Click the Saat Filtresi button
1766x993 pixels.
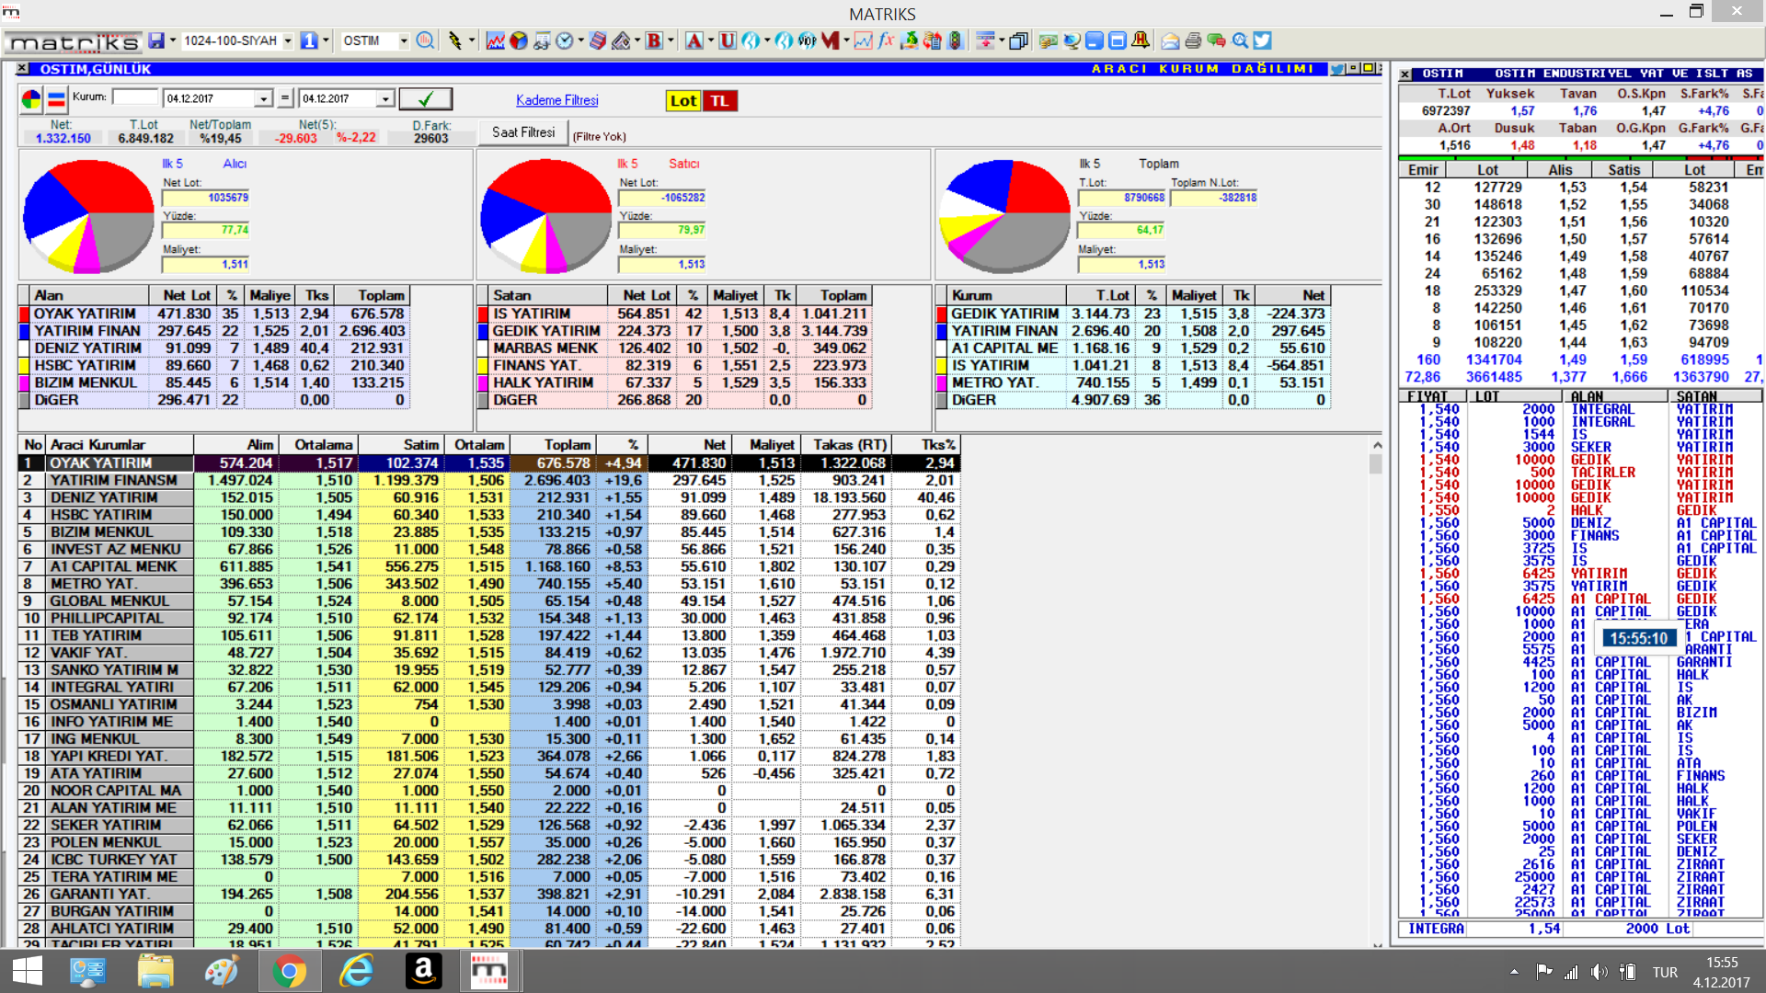coord(523,132)
